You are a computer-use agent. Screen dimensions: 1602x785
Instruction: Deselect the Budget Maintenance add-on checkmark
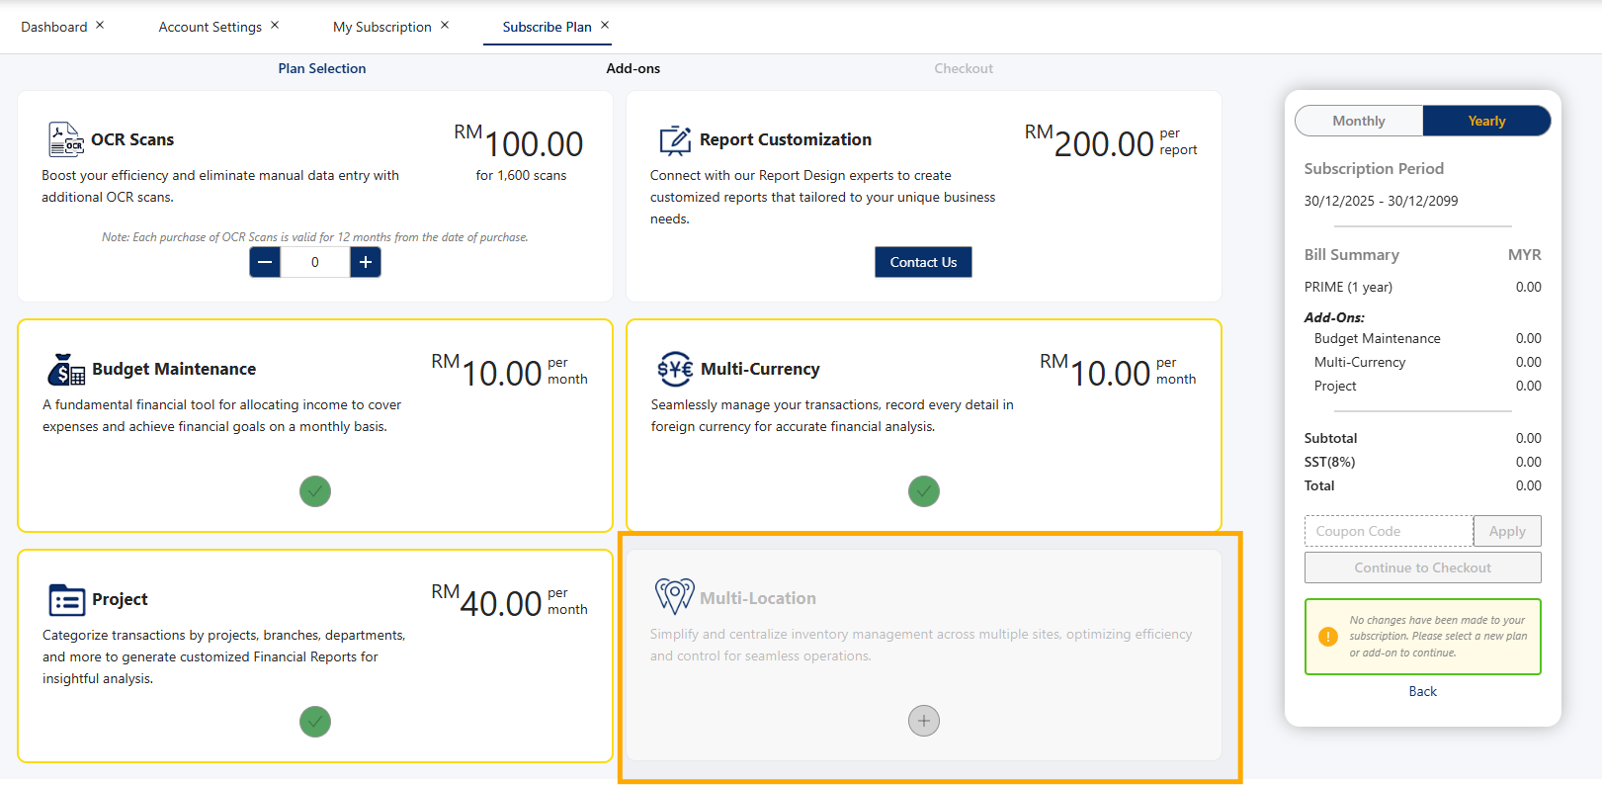(315, 491)
